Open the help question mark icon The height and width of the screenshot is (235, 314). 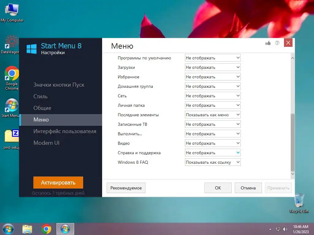[277, 43]
